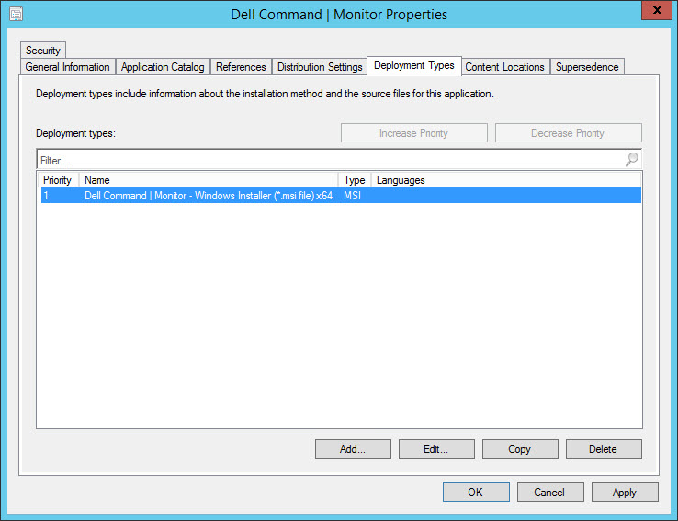
Task: Click the Type column header
Action: 355,180
